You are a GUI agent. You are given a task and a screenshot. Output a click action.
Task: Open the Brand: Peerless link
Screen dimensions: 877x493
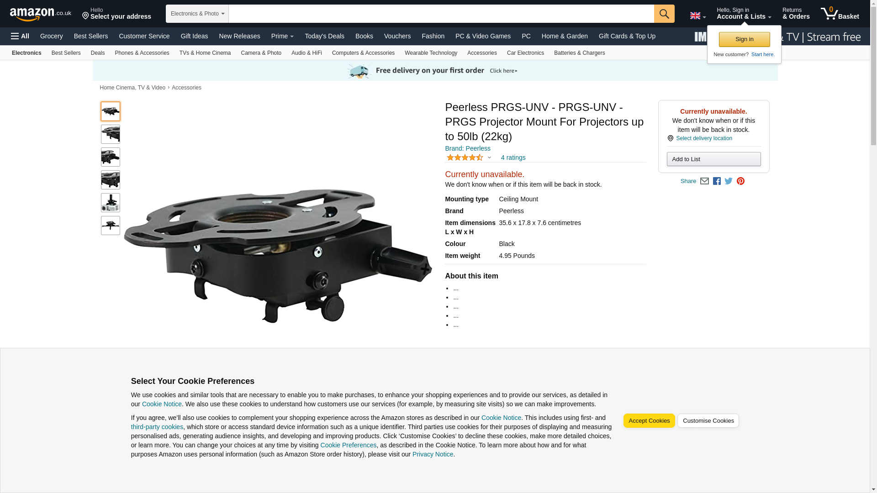coord(467,148)
